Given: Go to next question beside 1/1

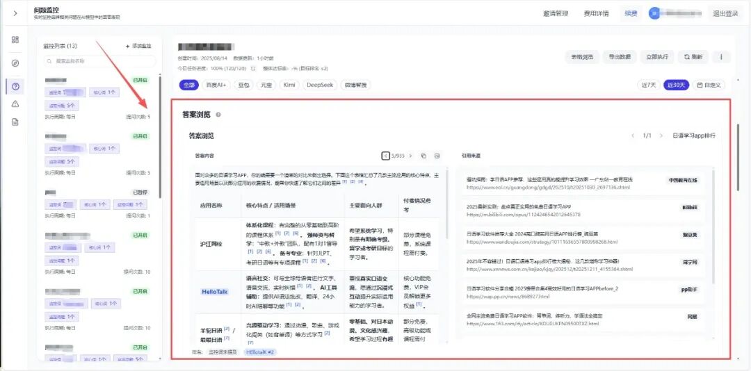Looking at the screenshot, I should (x=661, y=136).
